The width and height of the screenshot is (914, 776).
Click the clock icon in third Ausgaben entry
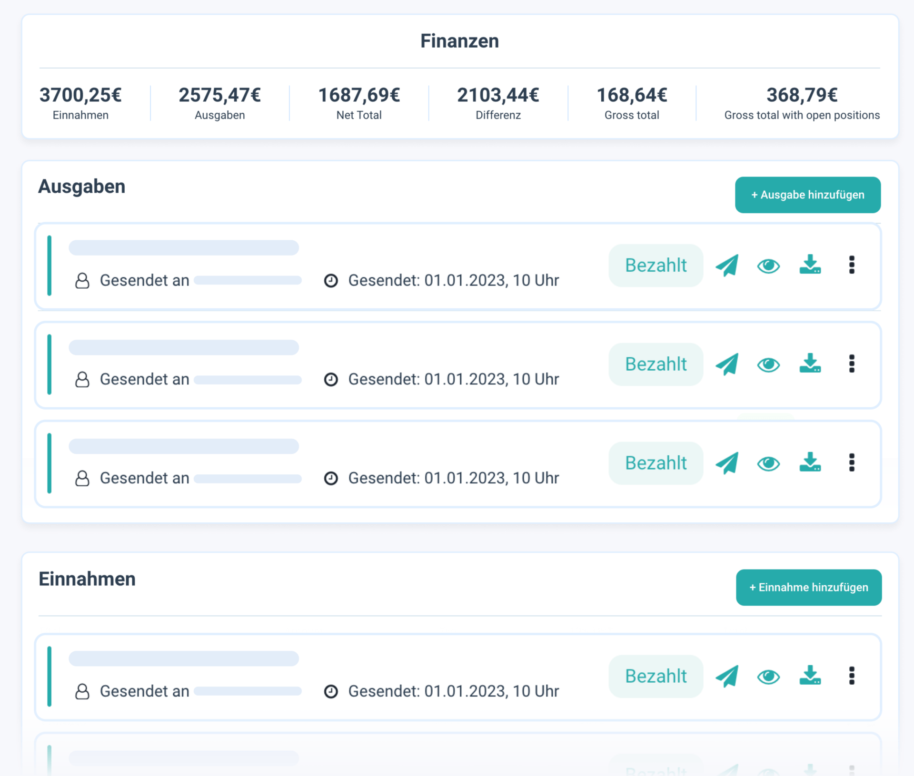coord(331,479)
